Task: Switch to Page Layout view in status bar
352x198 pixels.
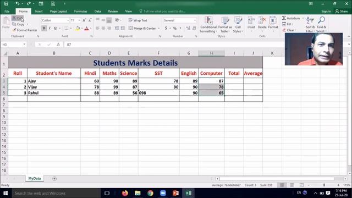Action: pyautogui.click(x=291, y=185)
